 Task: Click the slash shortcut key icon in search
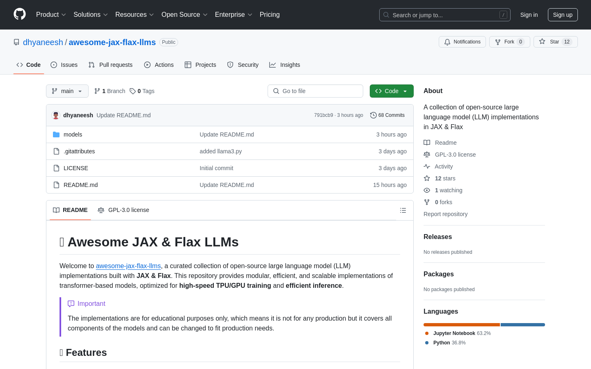point(503,15)
